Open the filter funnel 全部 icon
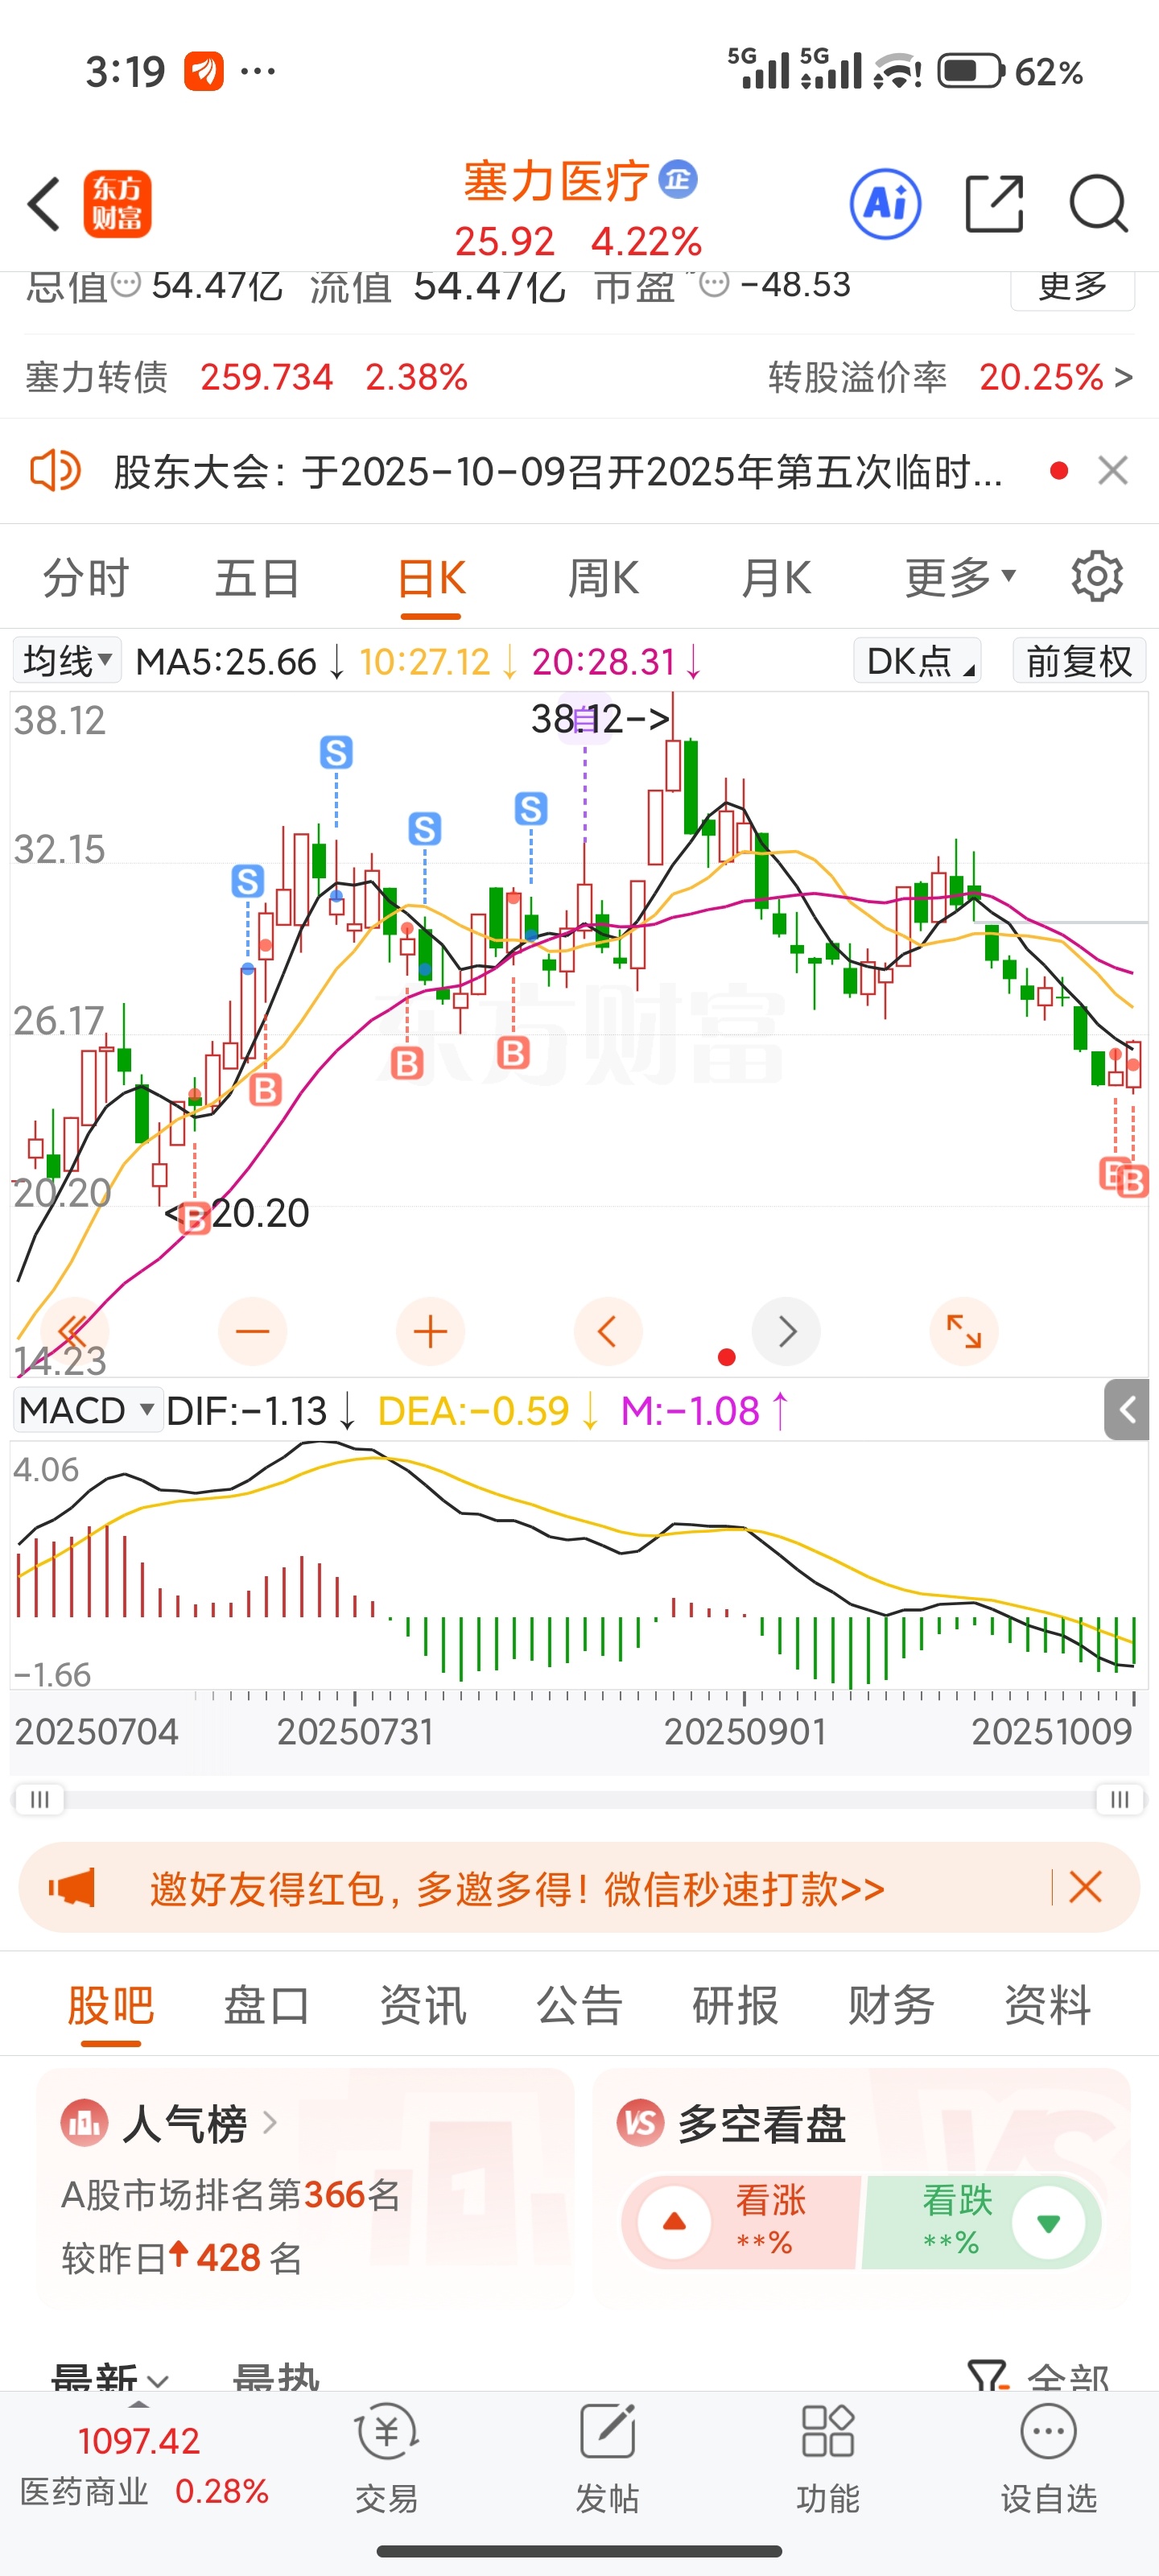This screenshot has width=1159, height=2576. (987, 2377)
